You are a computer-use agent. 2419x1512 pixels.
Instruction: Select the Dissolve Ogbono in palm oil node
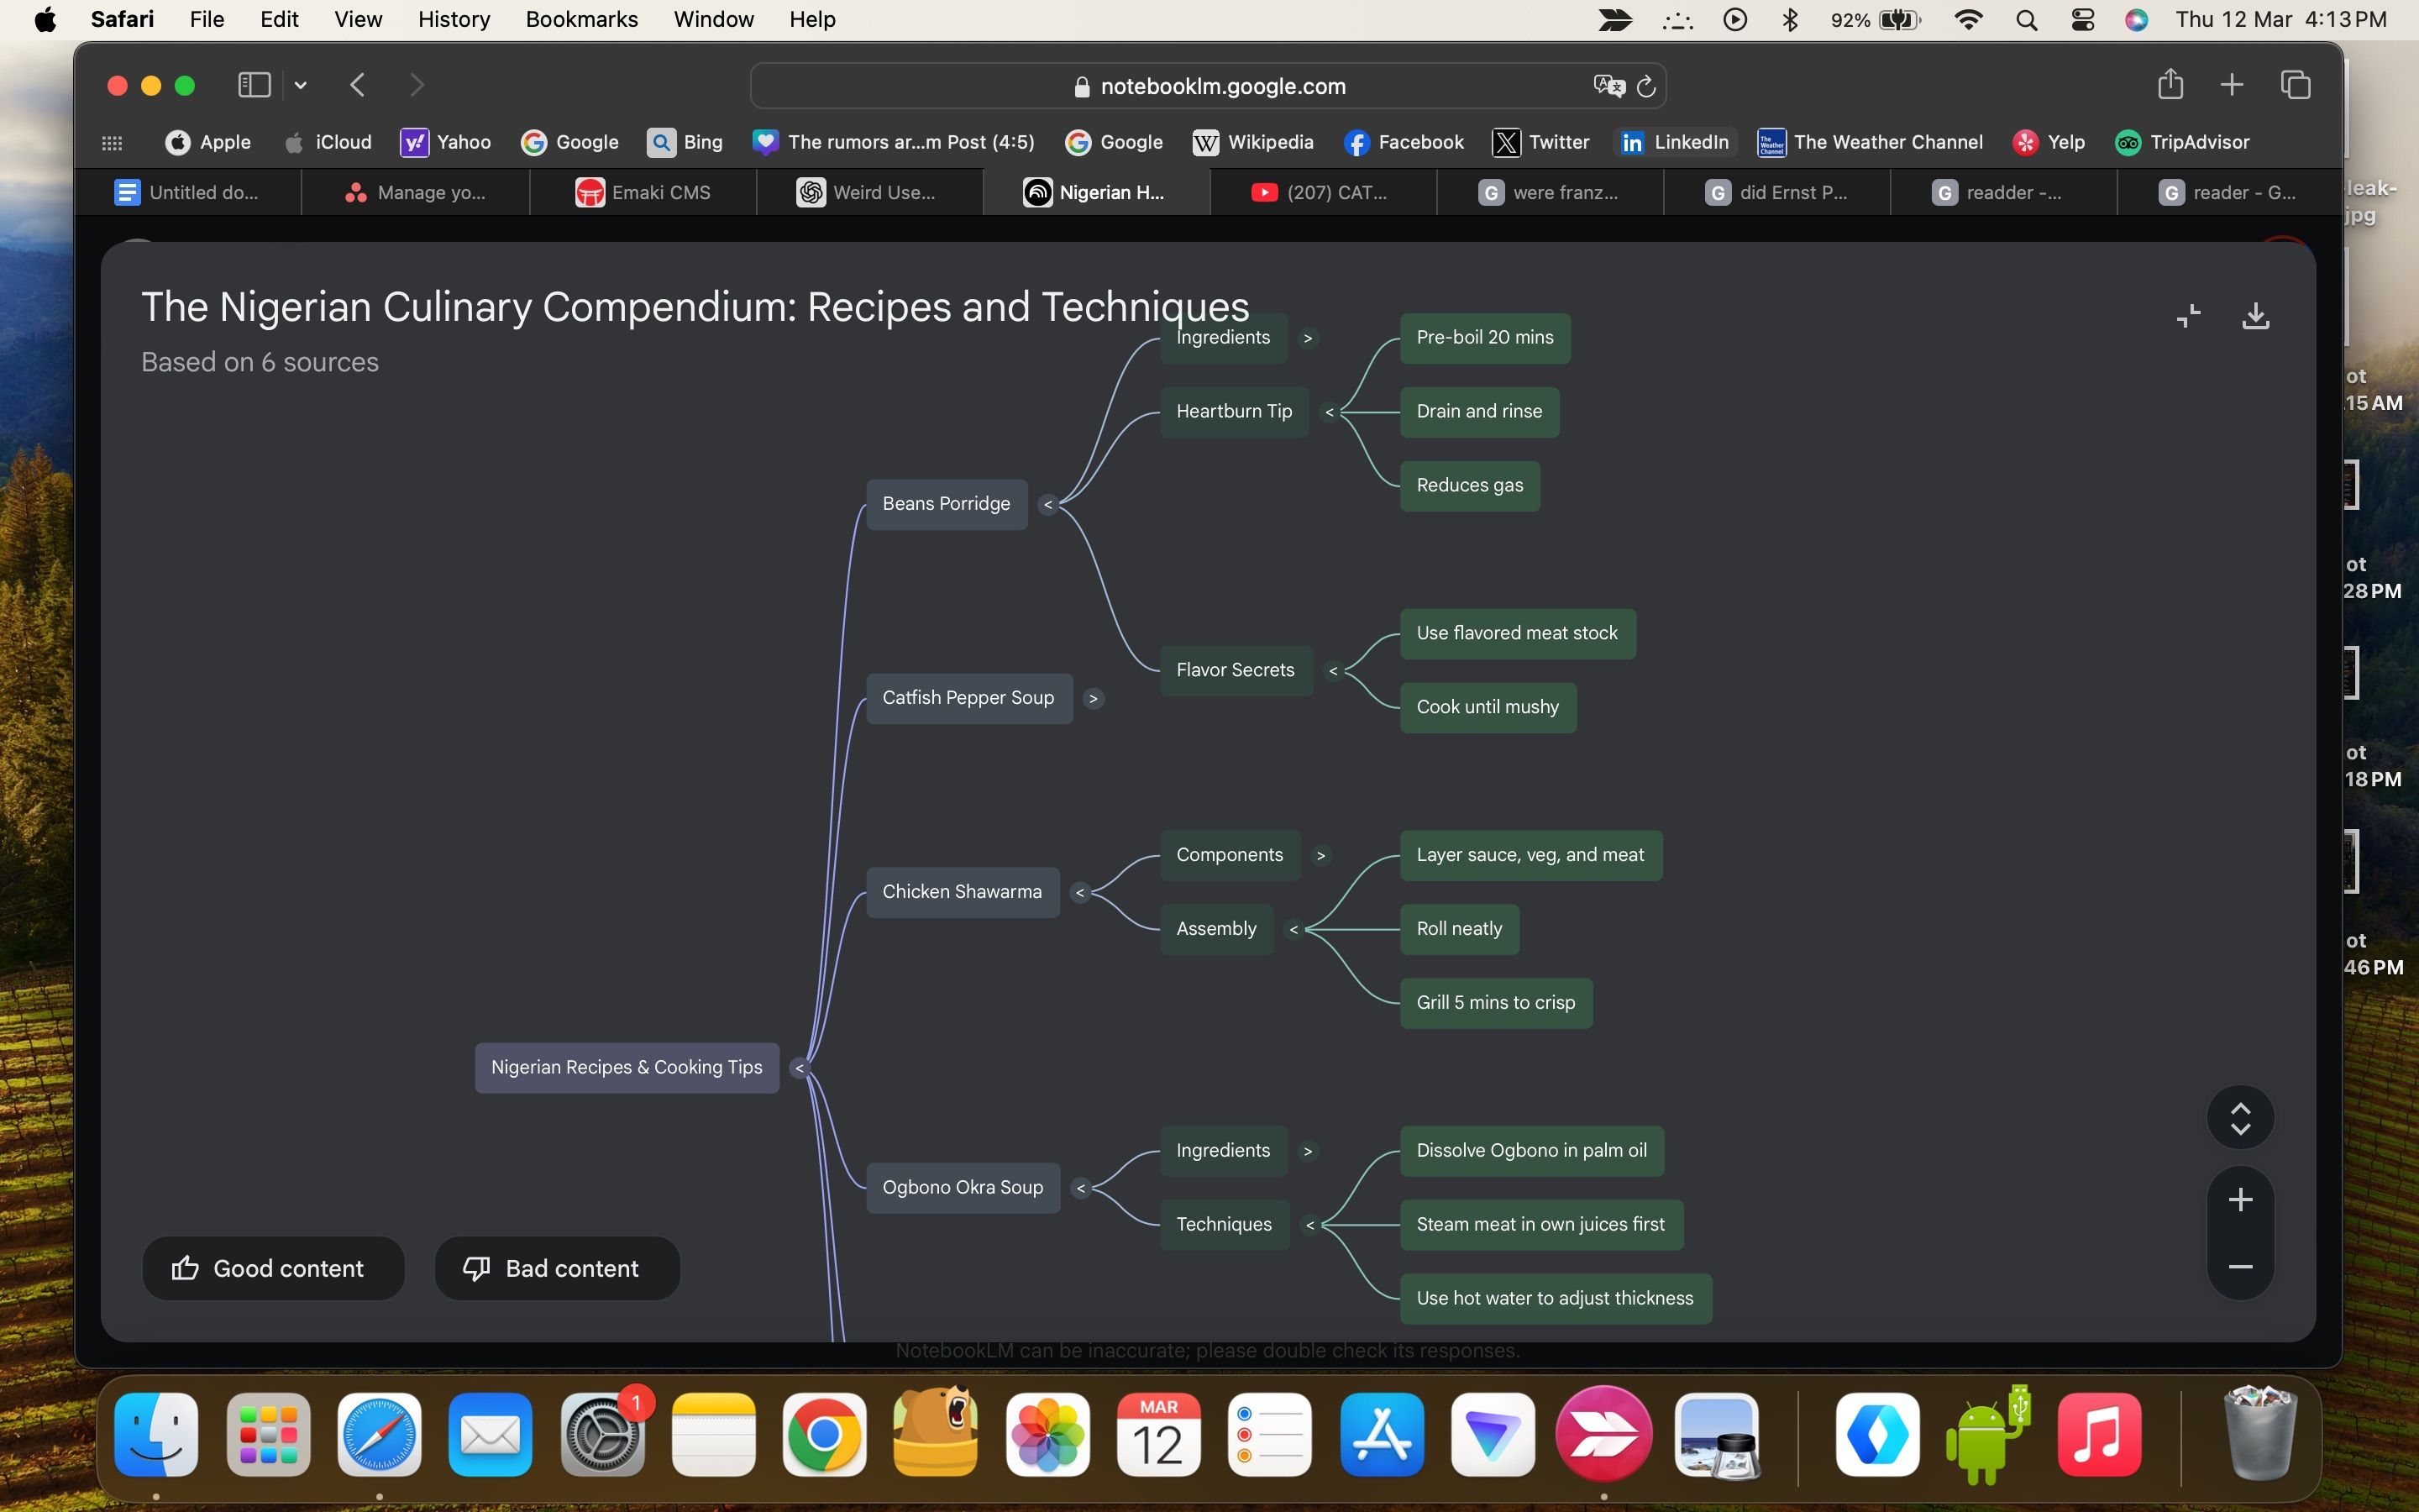click(1531, 1151)
